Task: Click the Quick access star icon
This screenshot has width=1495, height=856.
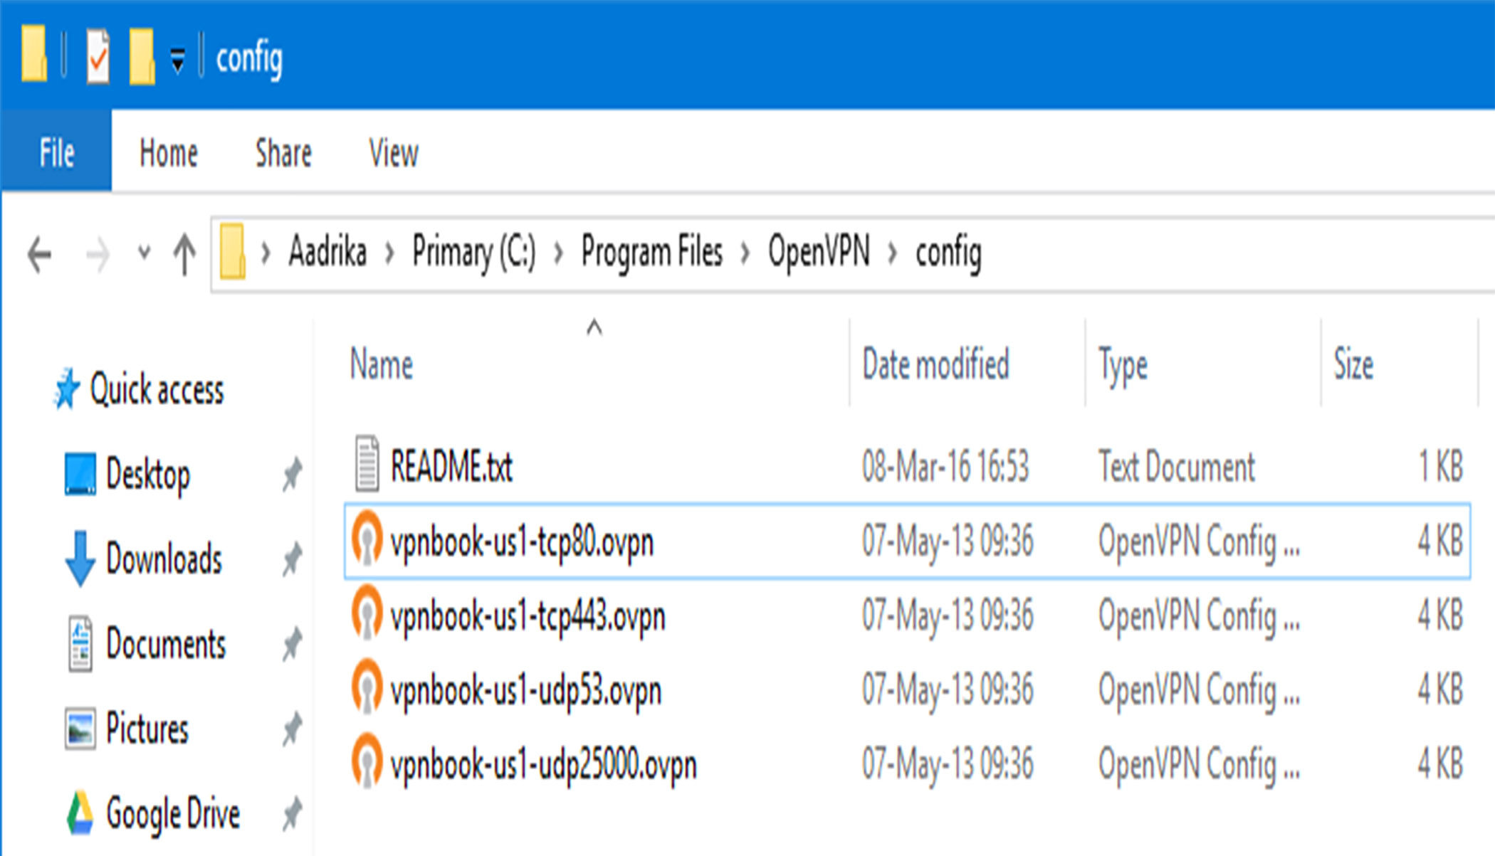Action: pos(66,390)
